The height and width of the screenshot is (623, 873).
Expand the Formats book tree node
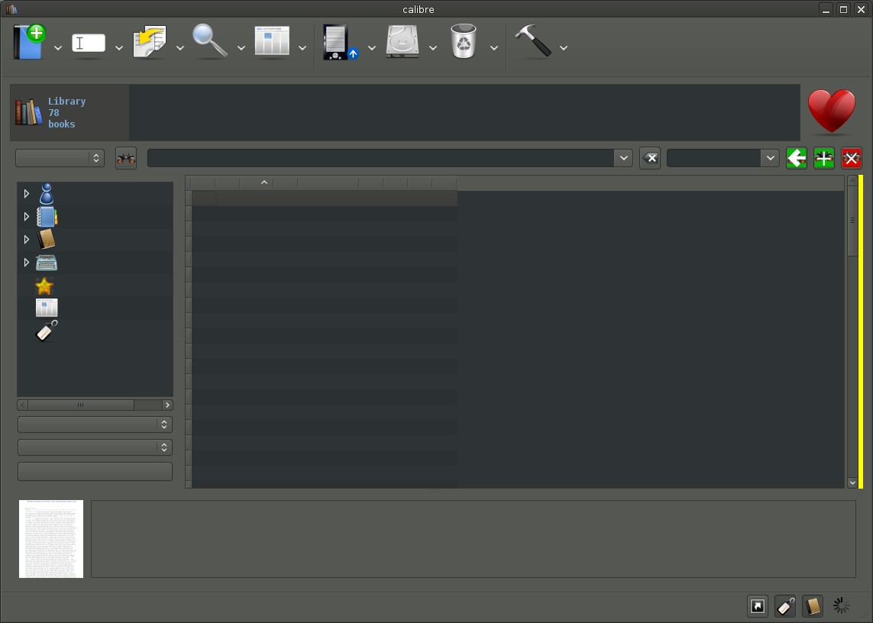pyautogui.click(x=26, y=240)
